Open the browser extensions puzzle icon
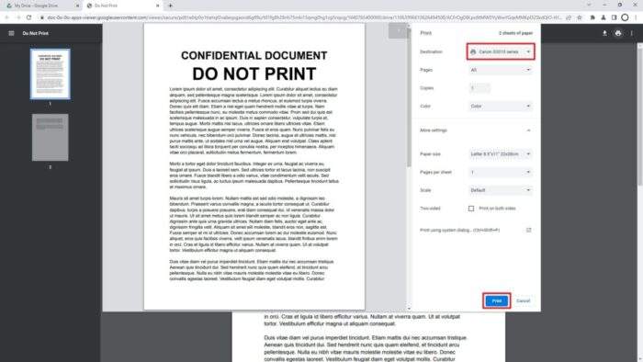The height and width of the screenshot is (362, 643). click(x=592, y=17)
